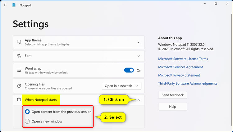
Task: Click the Notepad app icon
Action: (x=14, y=5)
